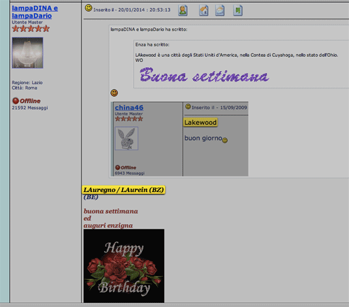This screenshot has width=349, height=307.
Task: Open the user profile page icon
Action: 183,10
